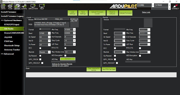The height and width of the screenshot is (95, 180).
Task: Click Set PPM Fail Safe button
Action: 109,69
